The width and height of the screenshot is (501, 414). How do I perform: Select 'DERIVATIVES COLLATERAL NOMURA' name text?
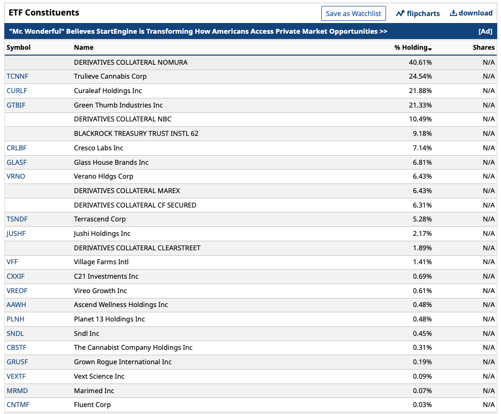130,63
